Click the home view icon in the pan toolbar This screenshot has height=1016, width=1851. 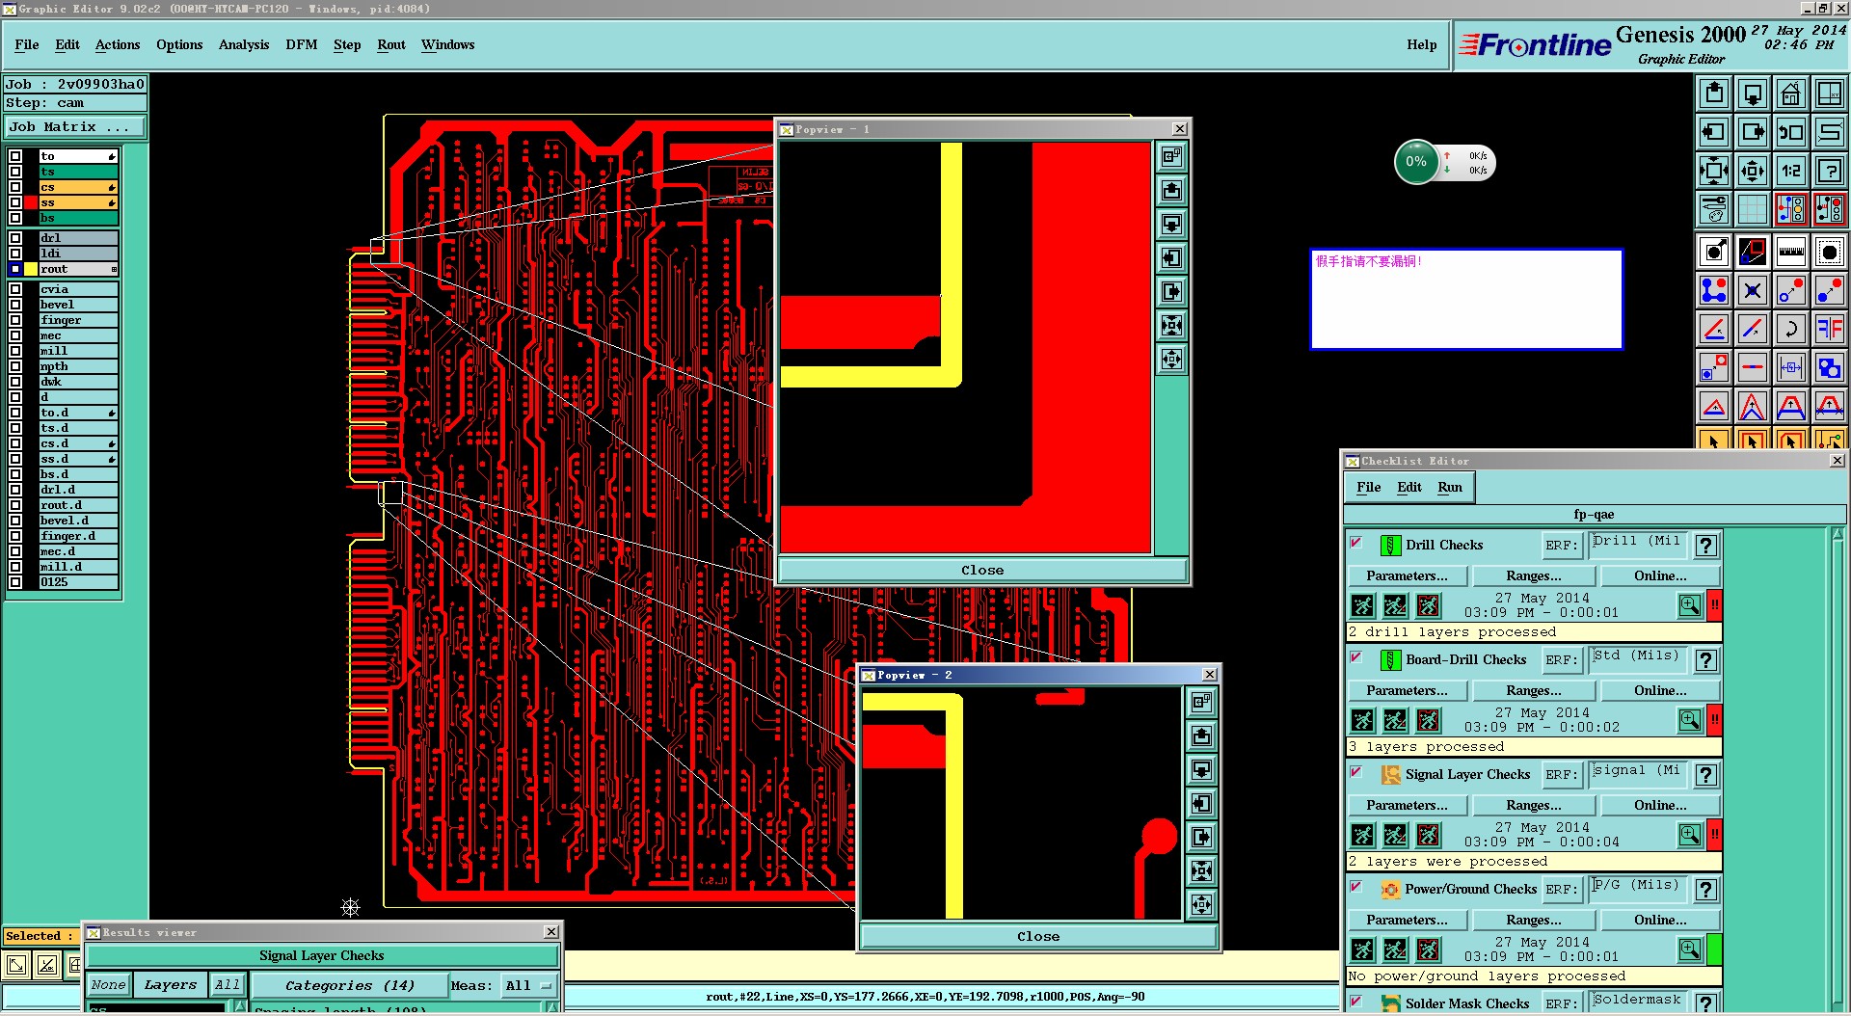(1790, 94)
